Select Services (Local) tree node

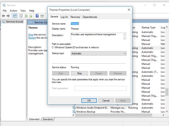[x=13, y=22]
